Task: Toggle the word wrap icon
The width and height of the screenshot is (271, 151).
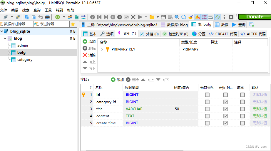Action: [211, 17]
